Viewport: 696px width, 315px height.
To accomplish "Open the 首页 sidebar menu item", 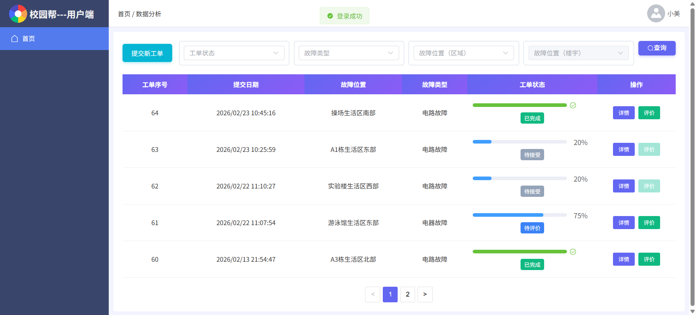I will 54,38.
